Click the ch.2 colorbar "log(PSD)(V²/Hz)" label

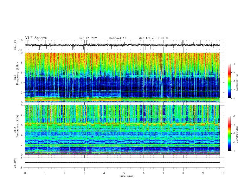coord(237,135)
